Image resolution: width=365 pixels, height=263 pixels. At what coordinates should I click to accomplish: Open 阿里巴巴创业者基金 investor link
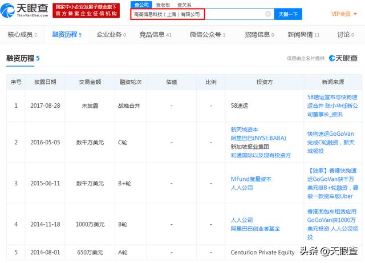click(255, 229)
